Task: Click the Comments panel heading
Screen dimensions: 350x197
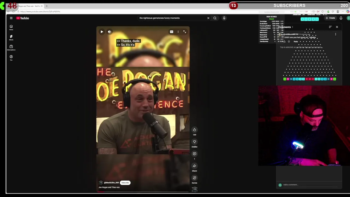Action: (x=285, y=27)
